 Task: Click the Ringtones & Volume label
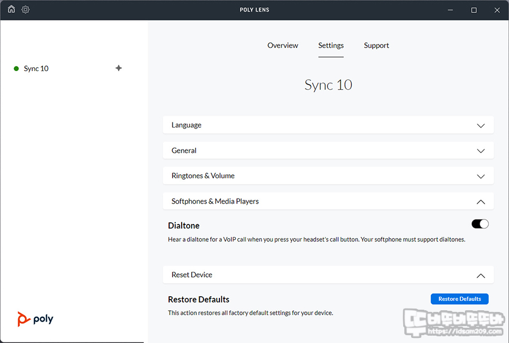click(203, 175)
